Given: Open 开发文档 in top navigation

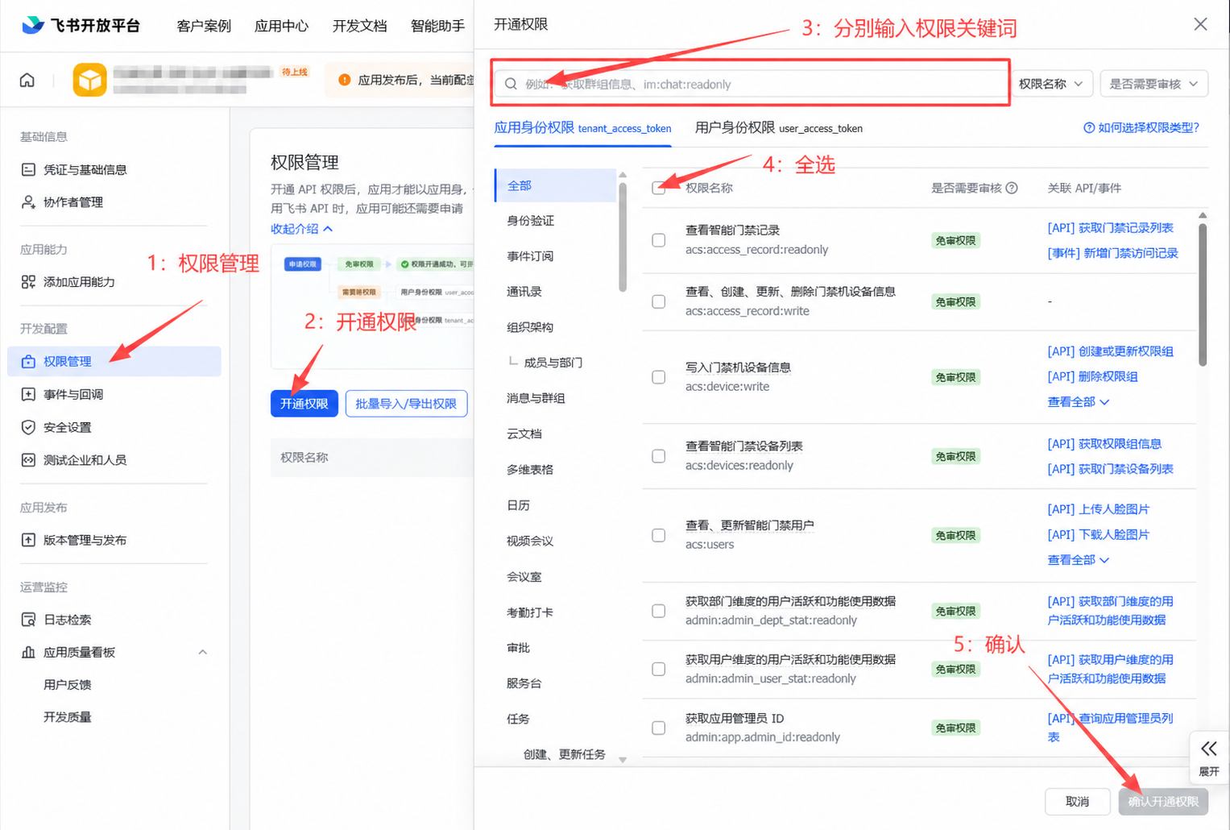Looking at the screenshot, I should pos(359,26).
